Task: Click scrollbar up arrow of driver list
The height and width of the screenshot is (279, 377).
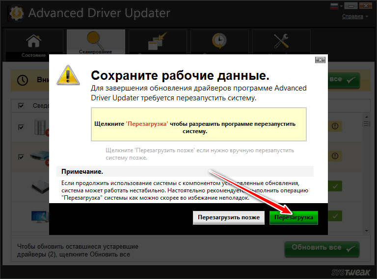Action: (367, 117)
